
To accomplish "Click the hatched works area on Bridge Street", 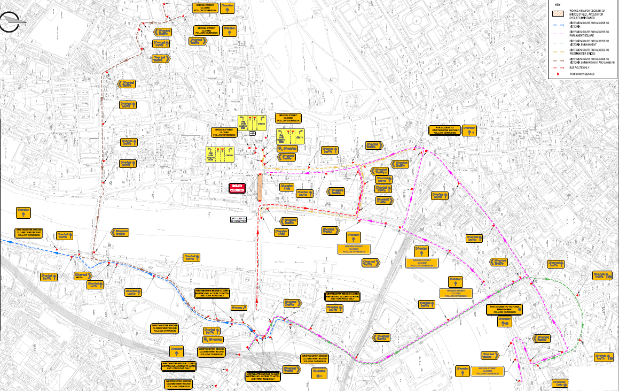I will 260,187.
